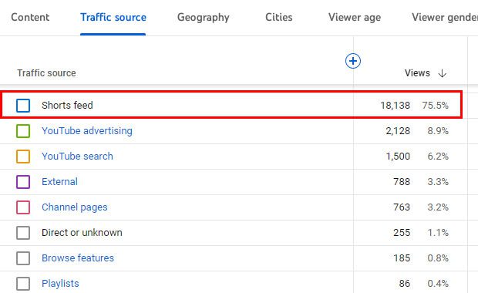Tick the YouTube advertising checkbox

(x=23, y=131)
